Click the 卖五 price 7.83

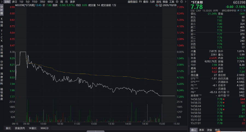pos(220,17)
